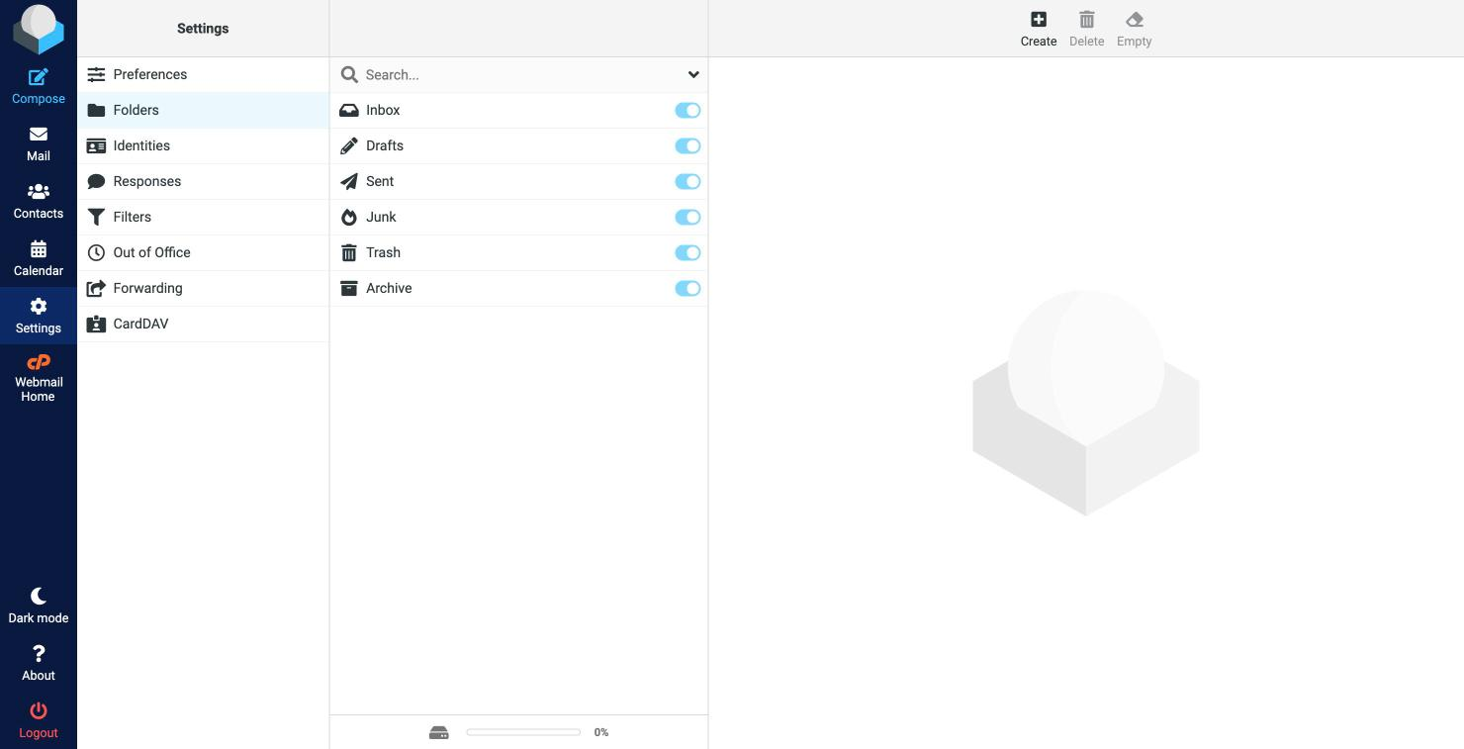Image resolution: width=1464 pixels, height=749 pixels.
Task: Click the Archive box icon
Action: point(349,288)
